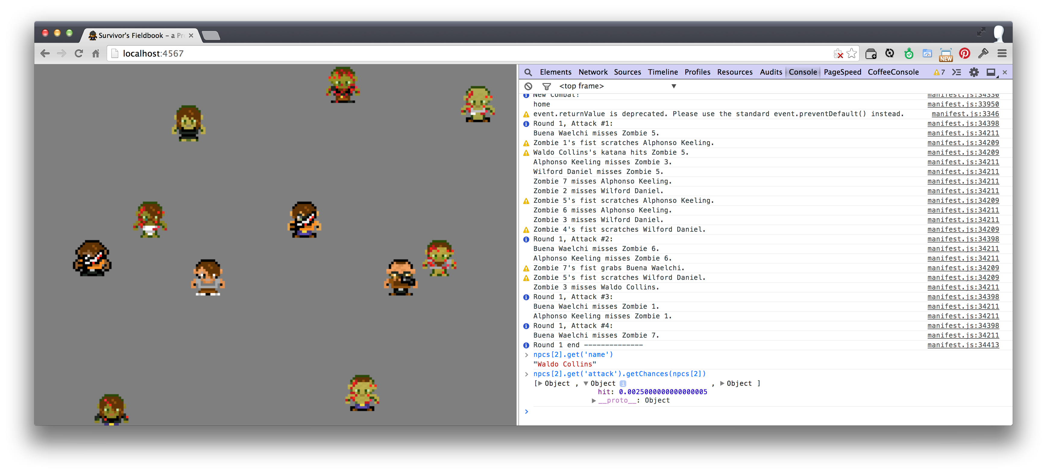Close the Survivor's Fieldbook tab
The width and height of the screenshot is (1047, 473).
point(191,35)
